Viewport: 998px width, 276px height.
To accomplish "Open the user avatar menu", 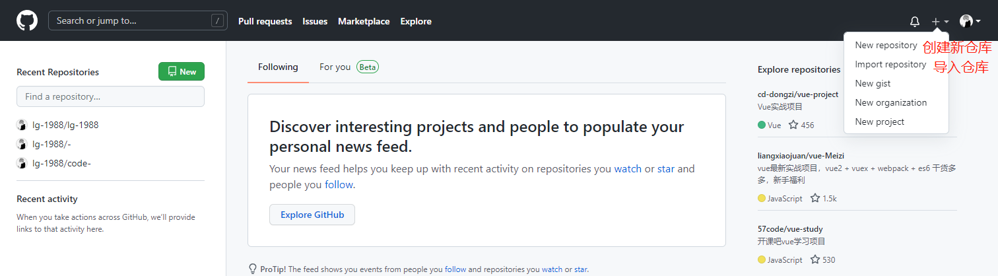I will pos(970,21).
